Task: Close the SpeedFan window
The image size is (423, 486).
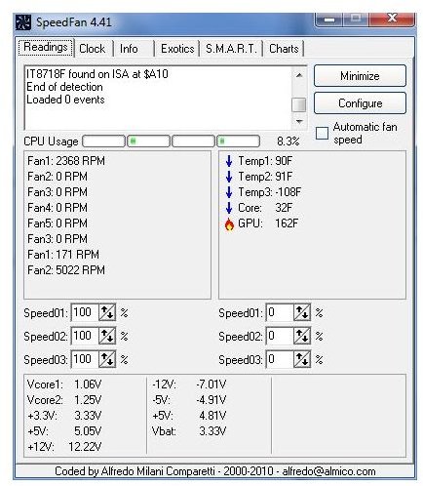Action: point(392,19)
